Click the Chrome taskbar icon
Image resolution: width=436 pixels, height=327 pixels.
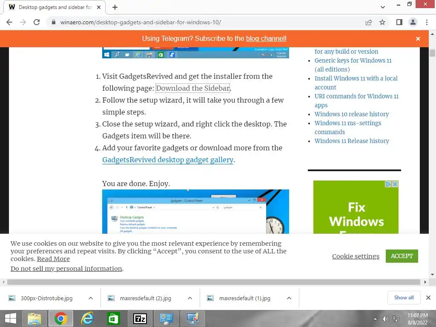[x=61, y=318]
